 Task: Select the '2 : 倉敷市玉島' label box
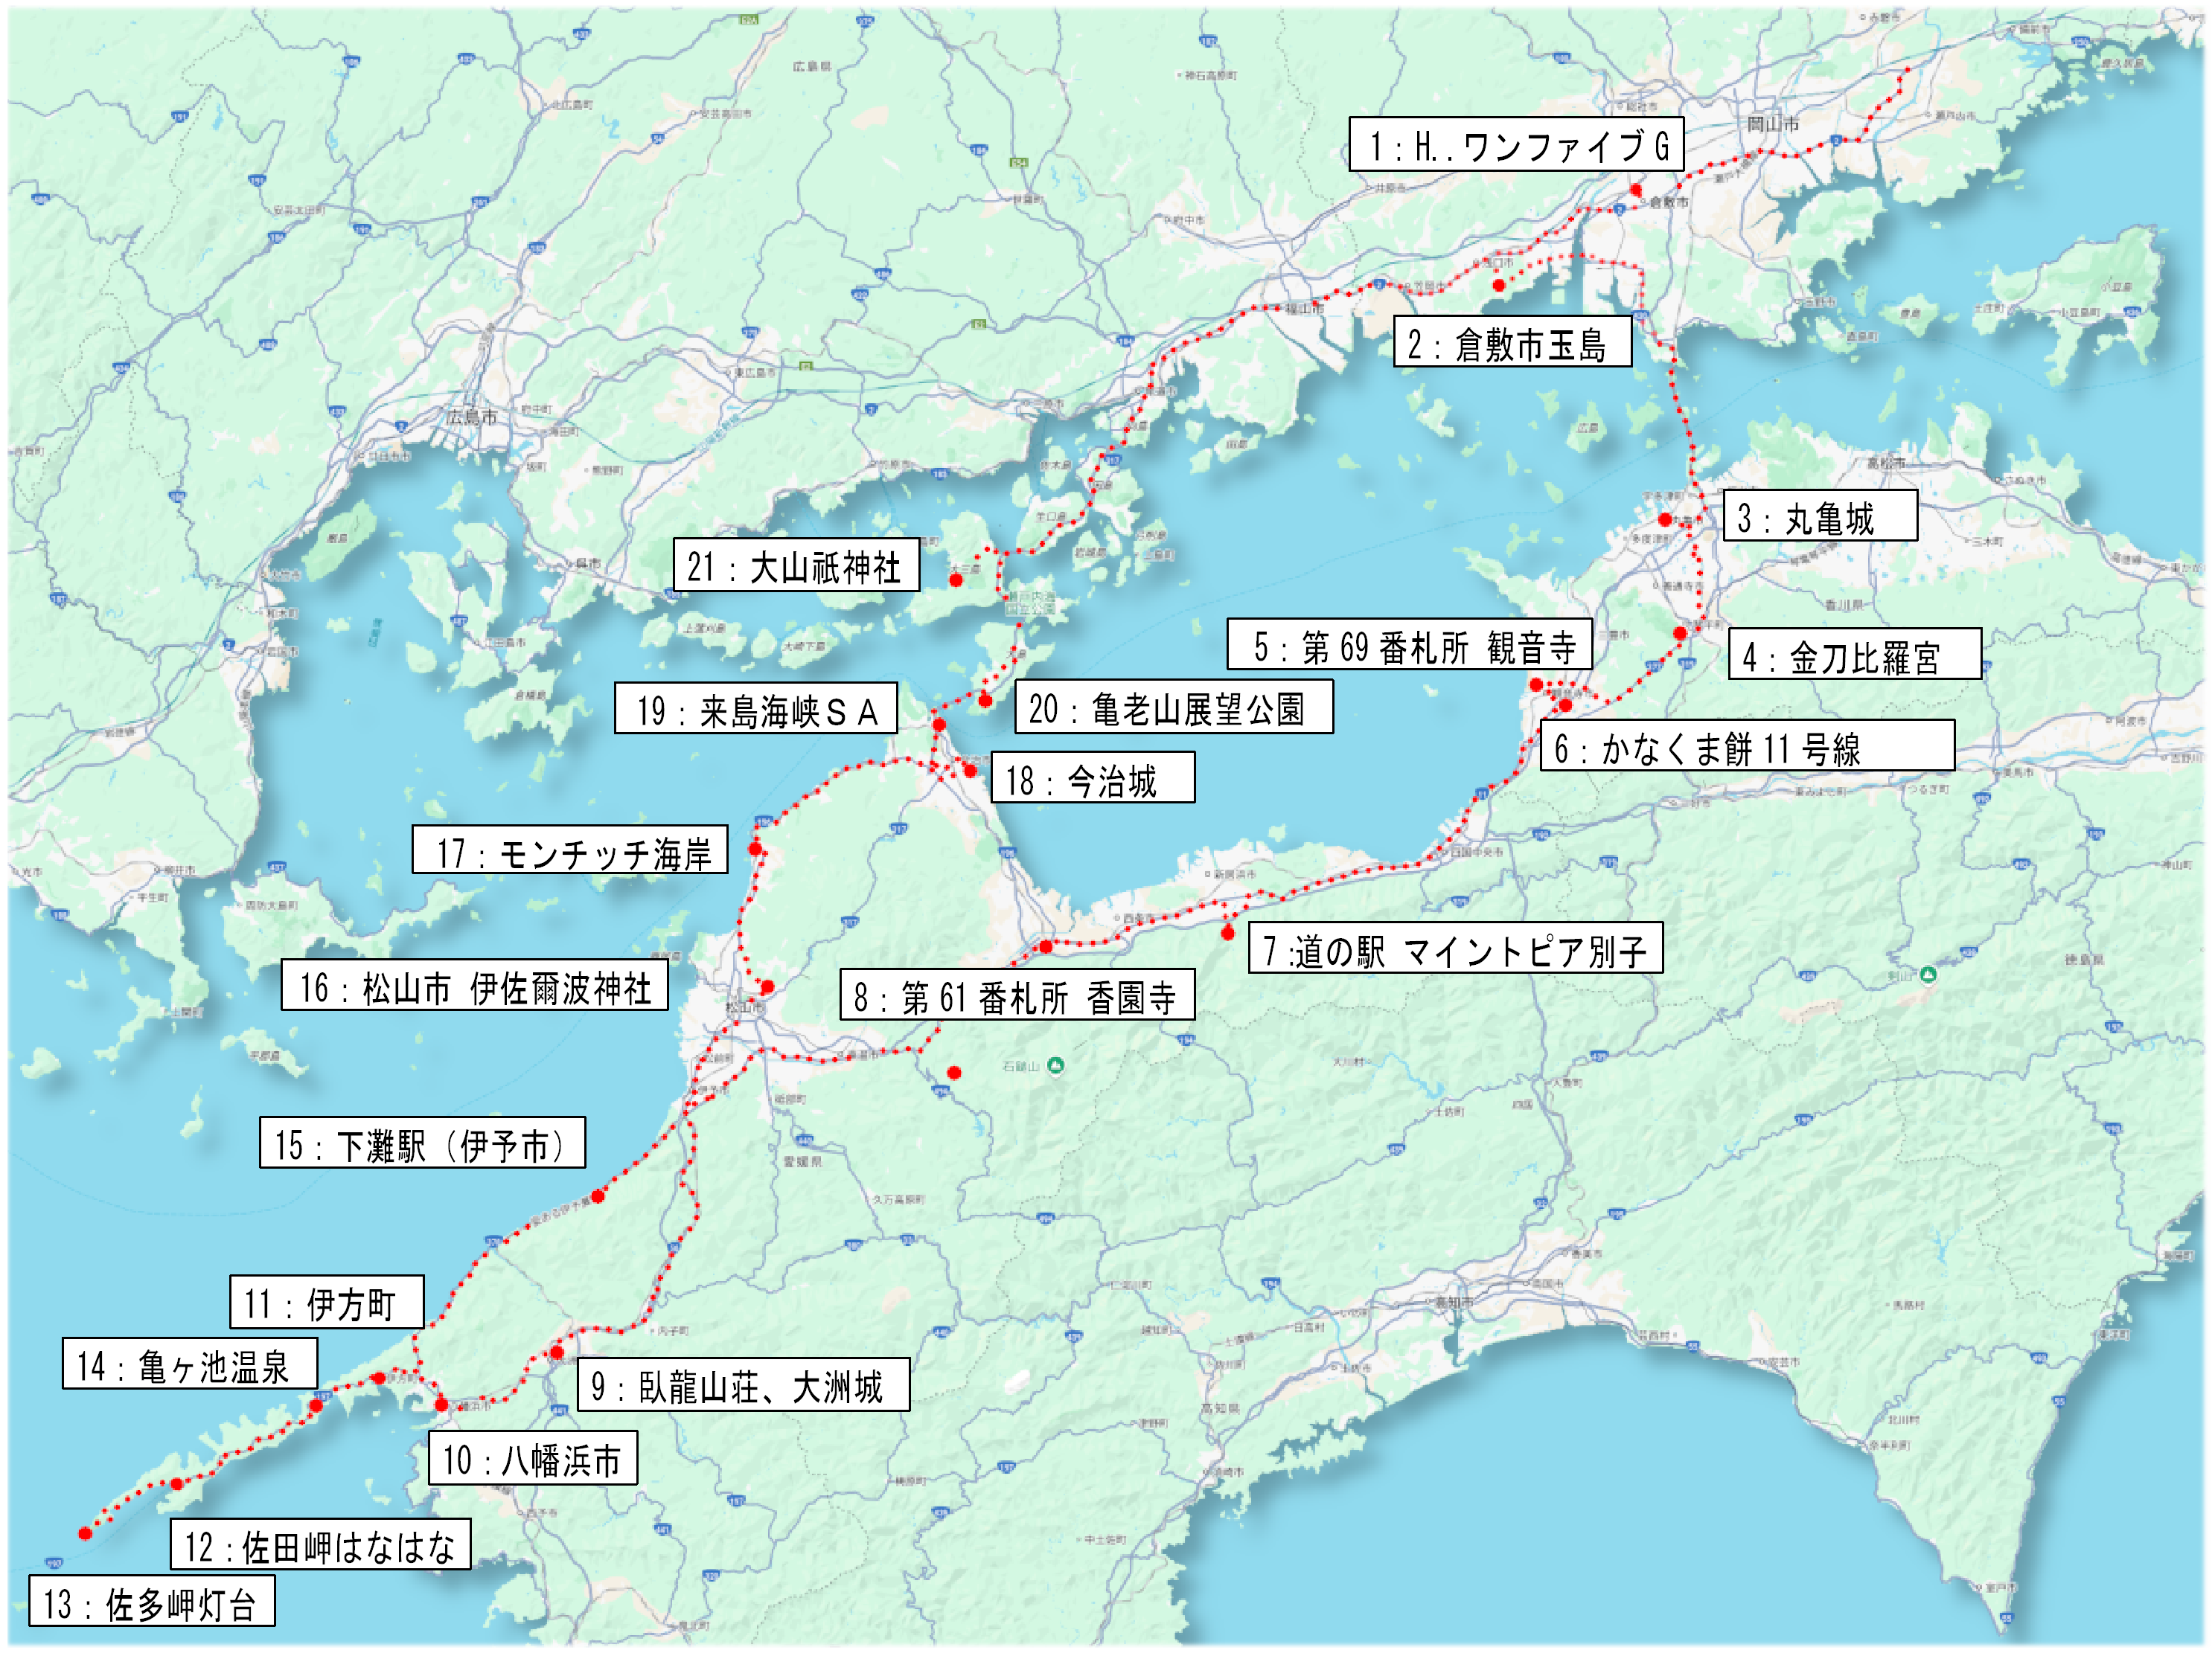click(x=1512, y=341)
